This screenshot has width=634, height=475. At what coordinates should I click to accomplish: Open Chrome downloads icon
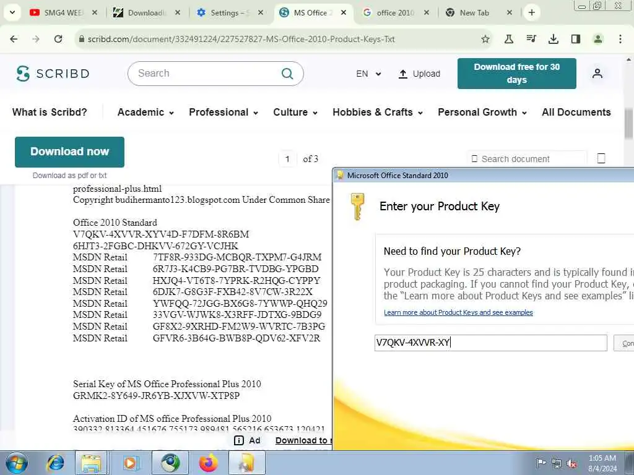(x=554, y=39)
